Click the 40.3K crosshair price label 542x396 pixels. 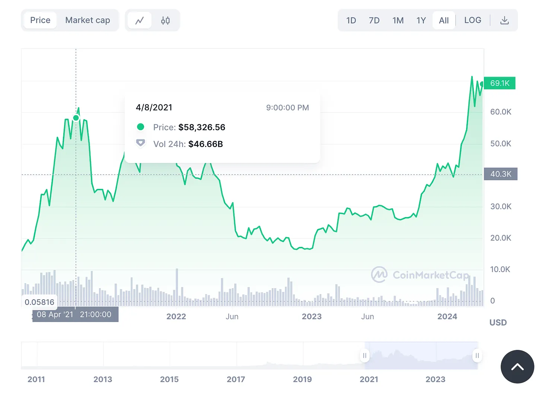tap(500, 174)
